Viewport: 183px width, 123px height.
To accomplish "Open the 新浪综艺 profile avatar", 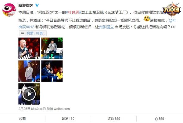I will [x=9, y=10].
